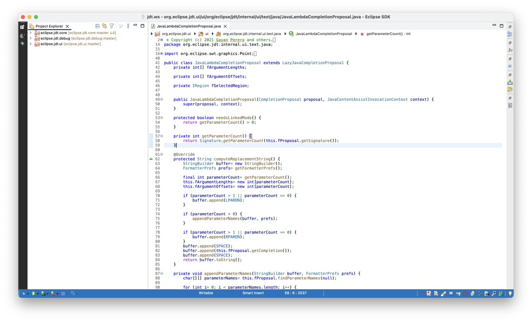Click org.eclipse.jdt.internal.ui.text.java breadcrumb
532x322 pixels.
tap(248, 34)
